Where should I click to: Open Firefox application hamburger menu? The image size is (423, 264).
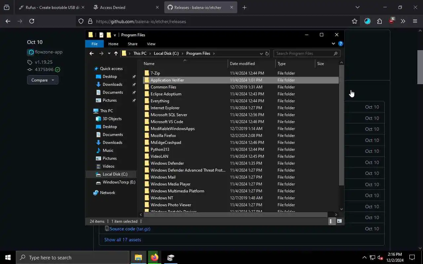coord(415,21)
